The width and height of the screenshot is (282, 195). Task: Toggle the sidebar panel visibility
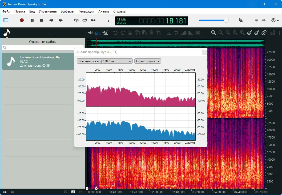pyautogui.click(x=6, y=20)
